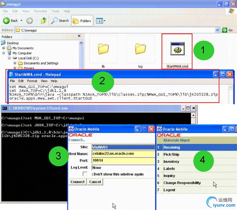Open Explorer File menu
Screen dimensions: 237x210
(5, 11)
